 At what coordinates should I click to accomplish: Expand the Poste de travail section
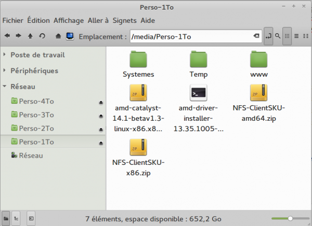point(5,55)
